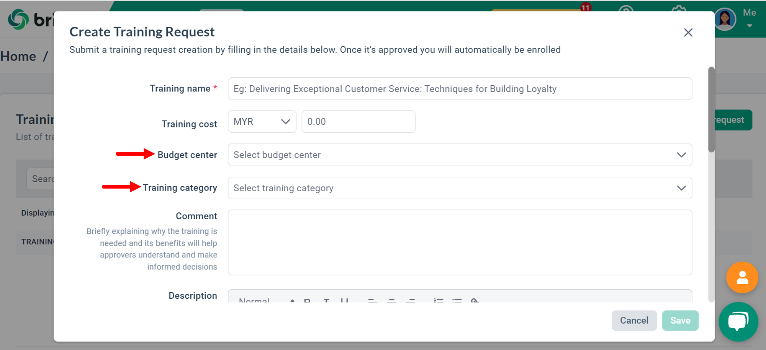Apply underline formatting in the Description editor
Viewport: 766px width, 350px height.
pyautogui.click(x=344, y=301)
